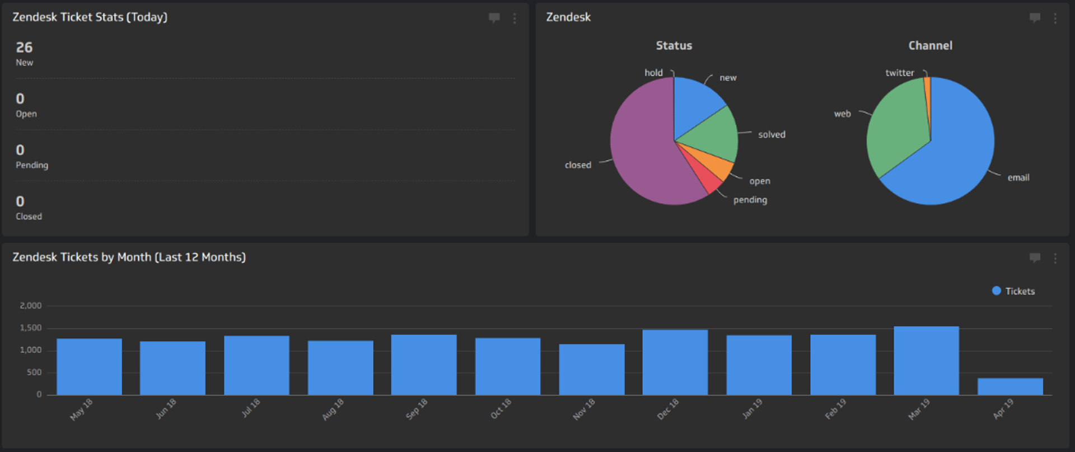Image resolution: width=1075 pixels, height=452 pixels.
Task: Open comments on Zendesk Ticket Stats widget
Action: (494, 18)
